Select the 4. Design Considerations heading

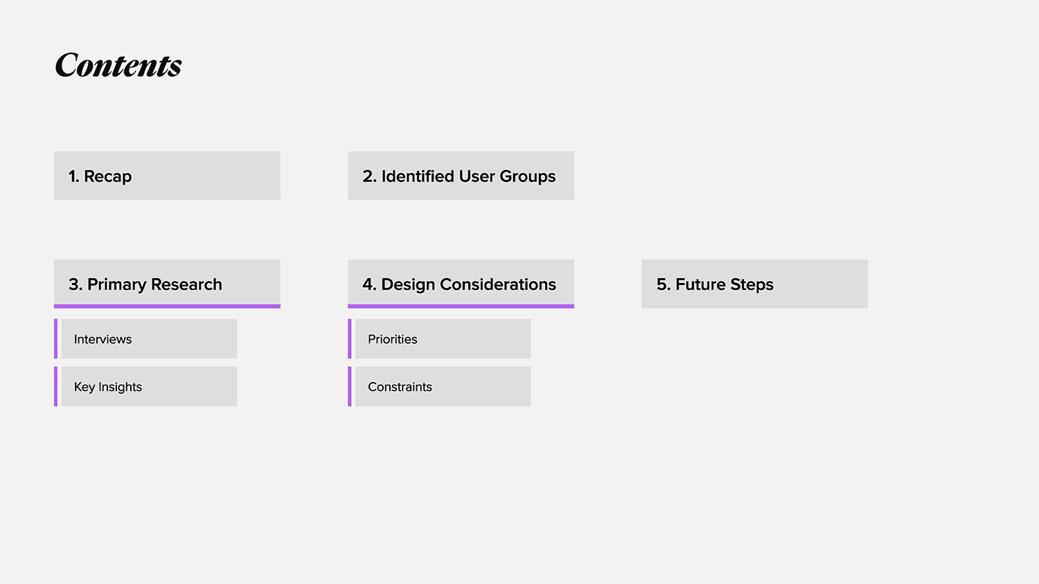(x=461, y=283)
